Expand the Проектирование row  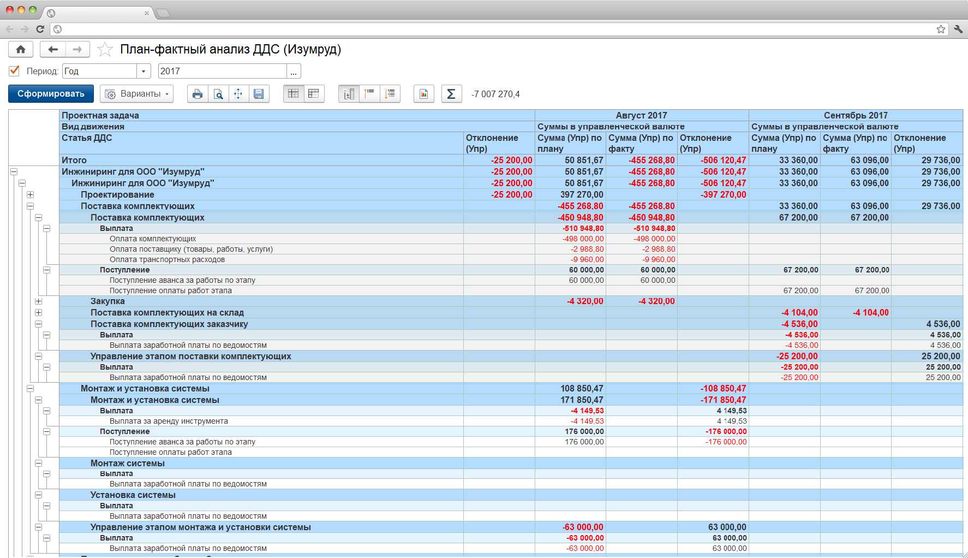pos(31,195)
